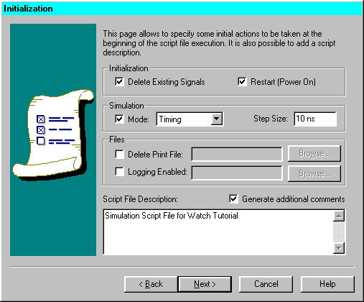Screen dimensions: 364x302
Task: Click Browse for print file
Action: pyautogui.click(x=314, y=153)
